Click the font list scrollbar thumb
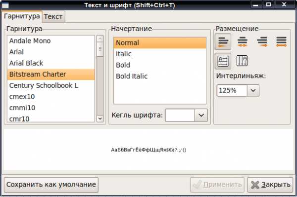297x197 pixels. pos(100,49)
